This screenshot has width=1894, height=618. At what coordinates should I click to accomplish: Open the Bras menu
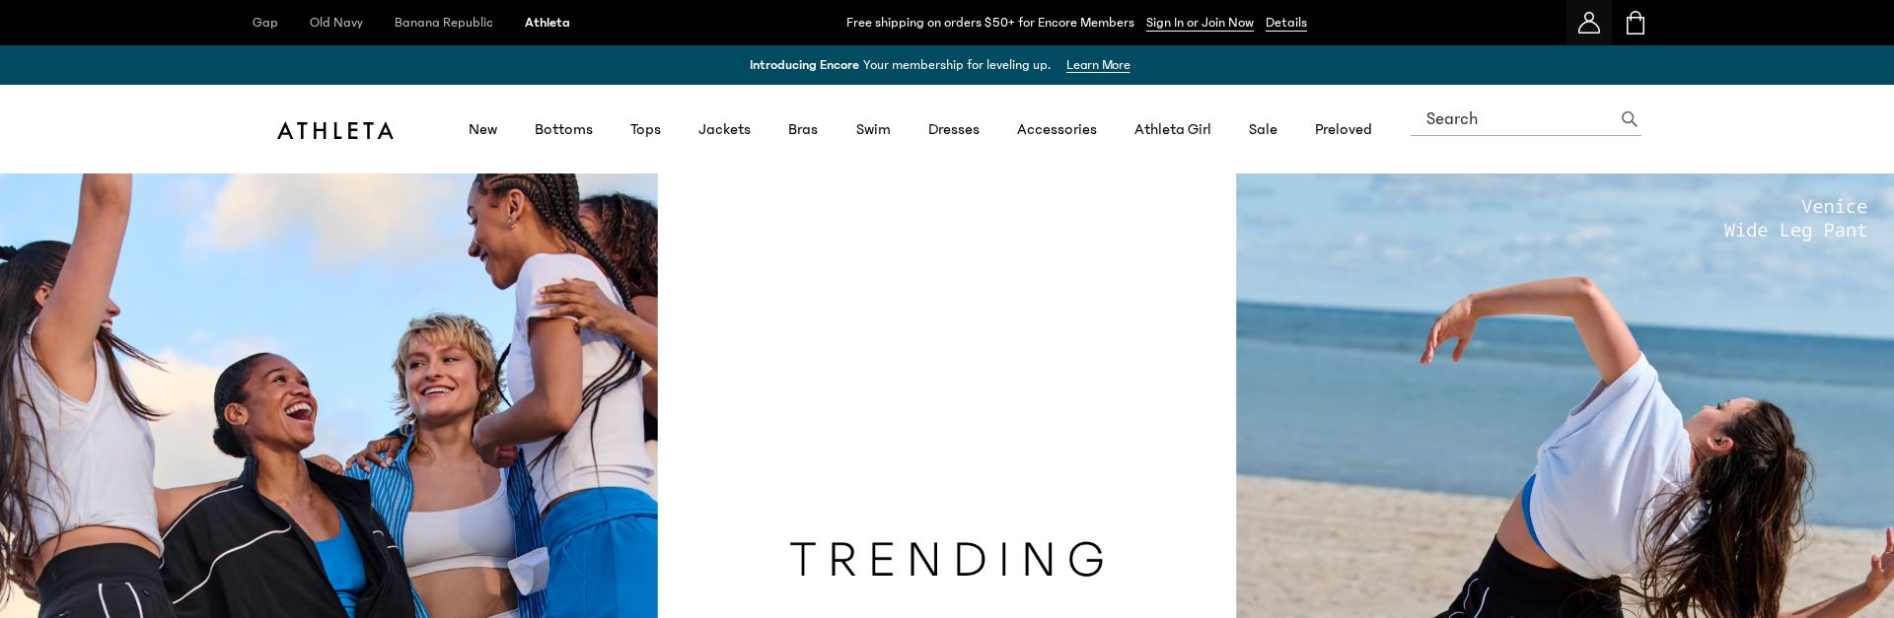[x=803, y=129]
